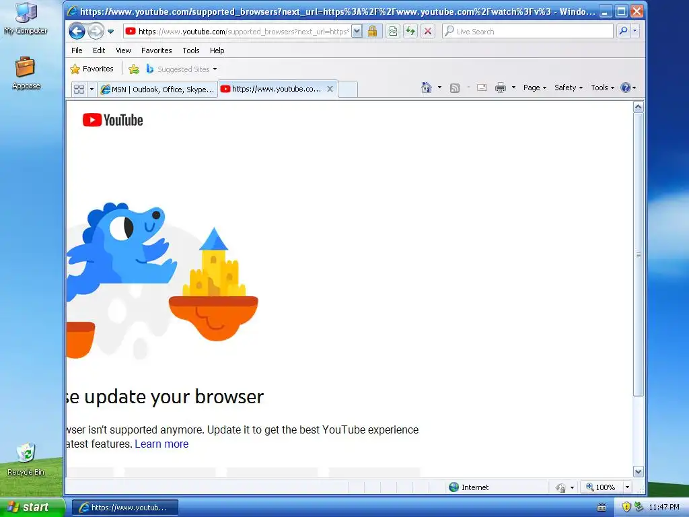Open the Page command menu
The height and width of the screenshot is (517, 689).
535,88
